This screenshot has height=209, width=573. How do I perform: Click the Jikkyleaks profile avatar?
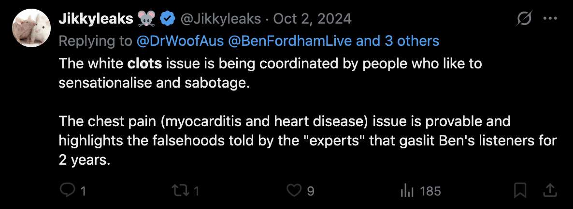31,27
